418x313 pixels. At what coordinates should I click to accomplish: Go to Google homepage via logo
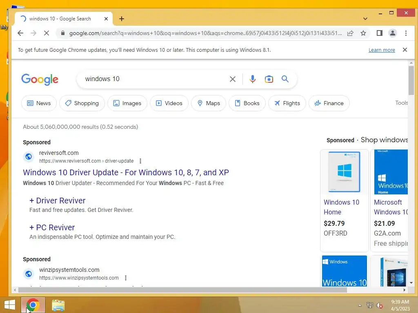coord(40,79)
